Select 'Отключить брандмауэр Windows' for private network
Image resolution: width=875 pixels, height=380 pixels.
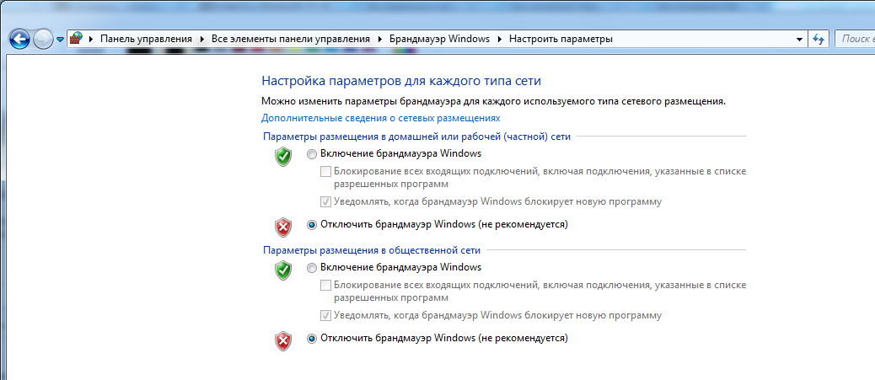click(312, 225)
